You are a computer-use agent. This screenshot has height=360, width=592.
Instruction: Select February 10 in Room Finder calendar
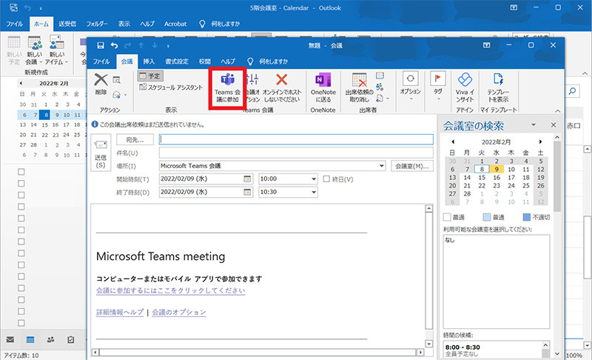(x=511, y=169)
